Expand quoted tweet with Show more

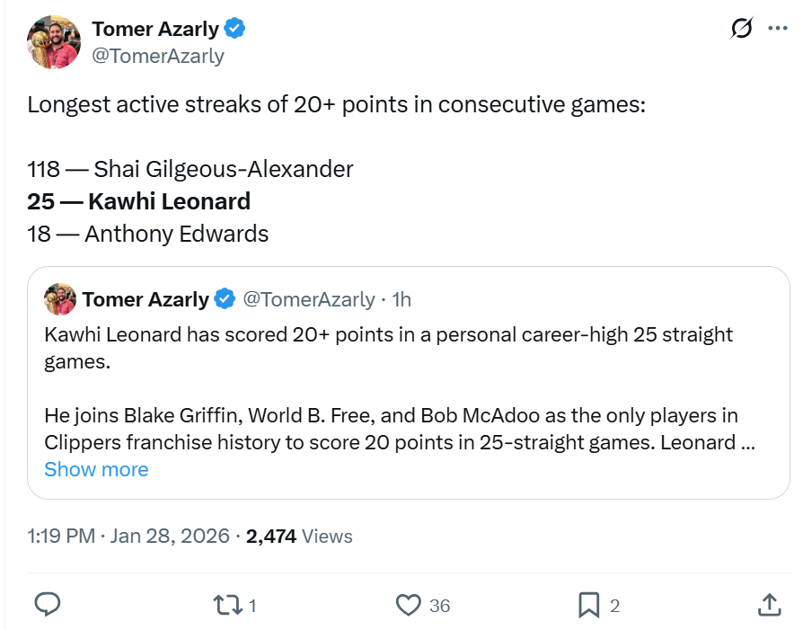click(x=96, y=469)
